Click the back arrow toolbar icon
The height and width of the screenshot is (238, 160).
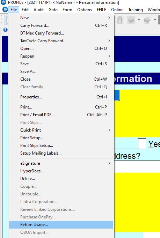[x=131, y=20]
